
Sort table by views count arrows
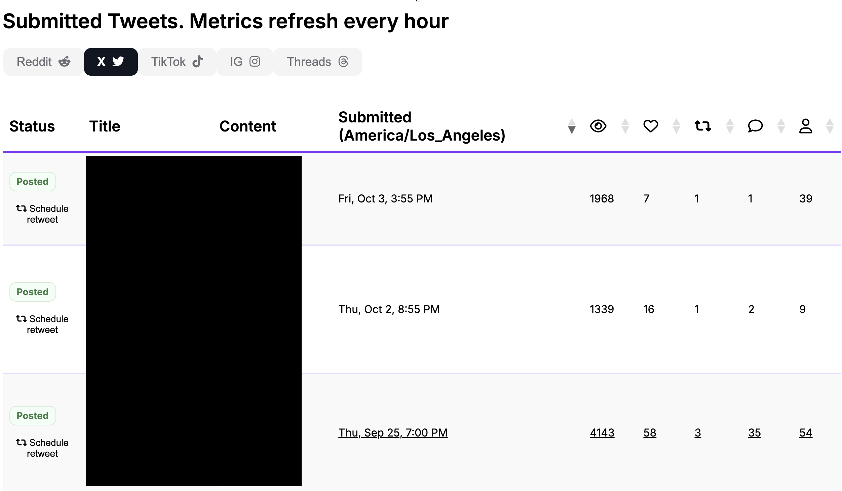(x=625, y=126)
